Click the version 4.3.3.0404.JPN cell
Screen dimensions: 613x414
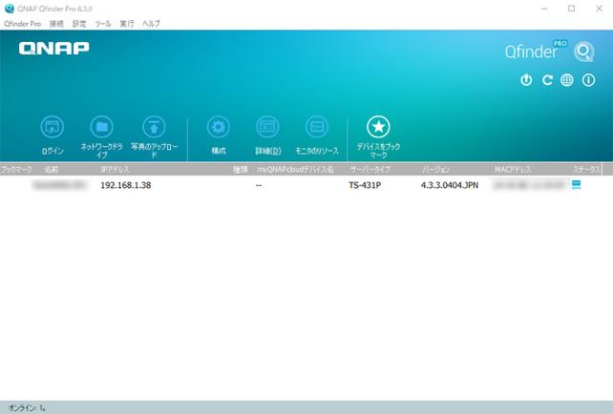[x=450, y=185]
